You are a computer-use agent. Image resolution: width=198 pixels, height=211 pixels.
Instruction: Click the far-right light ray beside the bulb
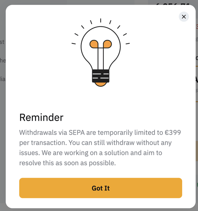point(128,44)
